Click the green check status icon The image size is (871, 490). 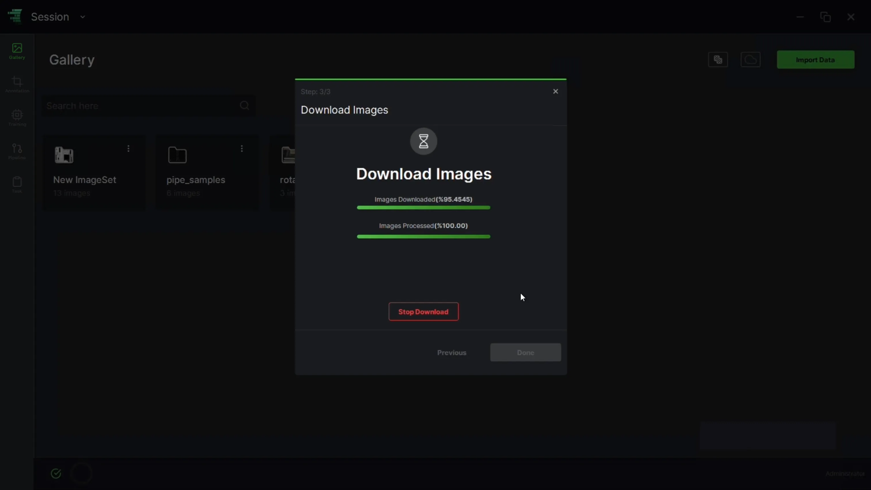click(56, 473)
